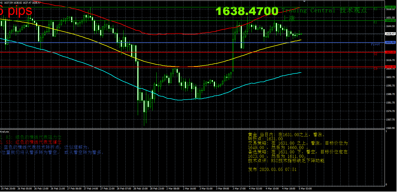Click the '4 Mar 18:00' time axis label
The height and width of the screenshot is (192, 397).
tap(289, 188)
